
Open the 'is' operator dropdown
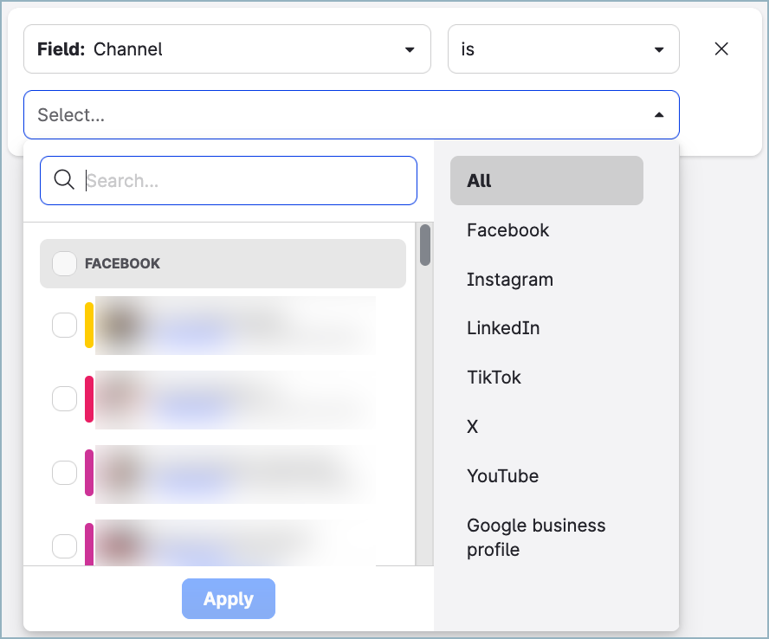[x=563, y=49]
